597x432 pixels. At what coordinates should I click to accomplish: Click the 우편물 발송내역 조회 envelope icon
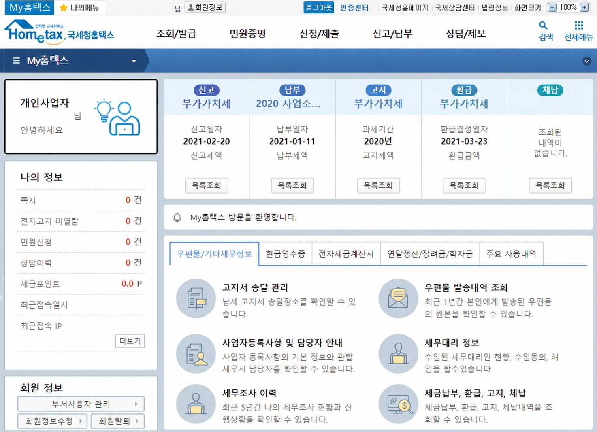click(398, 298)
